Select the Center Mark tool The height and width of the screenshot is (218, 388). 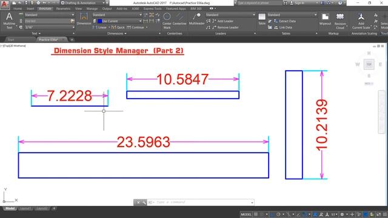coord(167,21)
